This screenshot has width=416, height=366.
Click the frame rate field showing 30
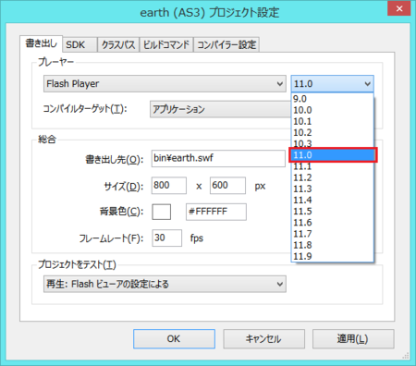[166, 238]
